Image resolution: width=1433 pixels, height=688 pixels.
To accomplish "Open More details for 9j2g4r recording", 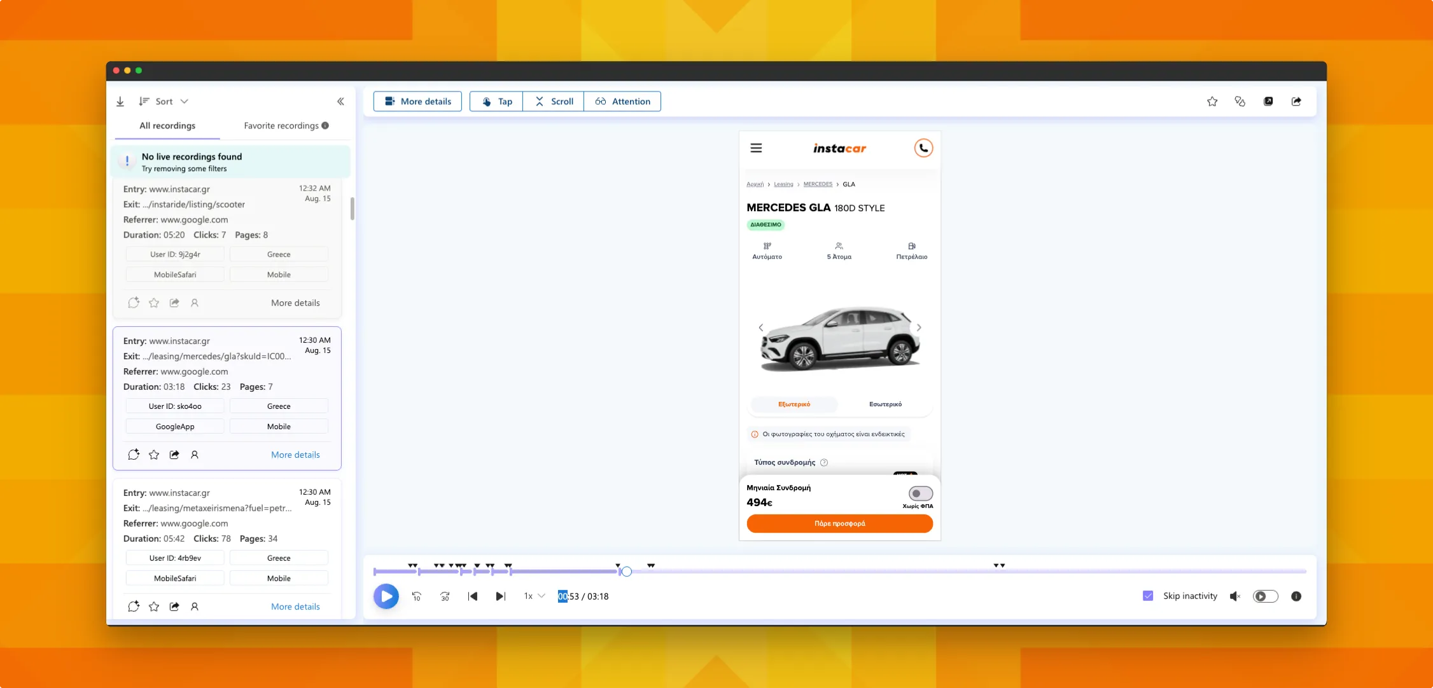I will click(x=295, y=303).
